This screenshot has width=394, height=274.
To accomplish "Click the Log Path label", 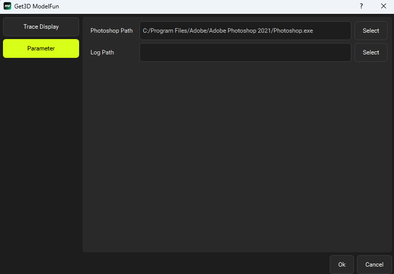I will (102, 52).
